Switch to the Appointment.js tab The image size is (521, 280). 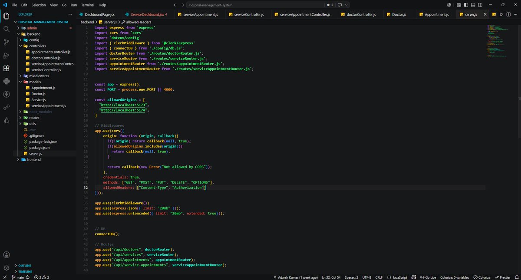pyautogui.click(x=436, y=14)
